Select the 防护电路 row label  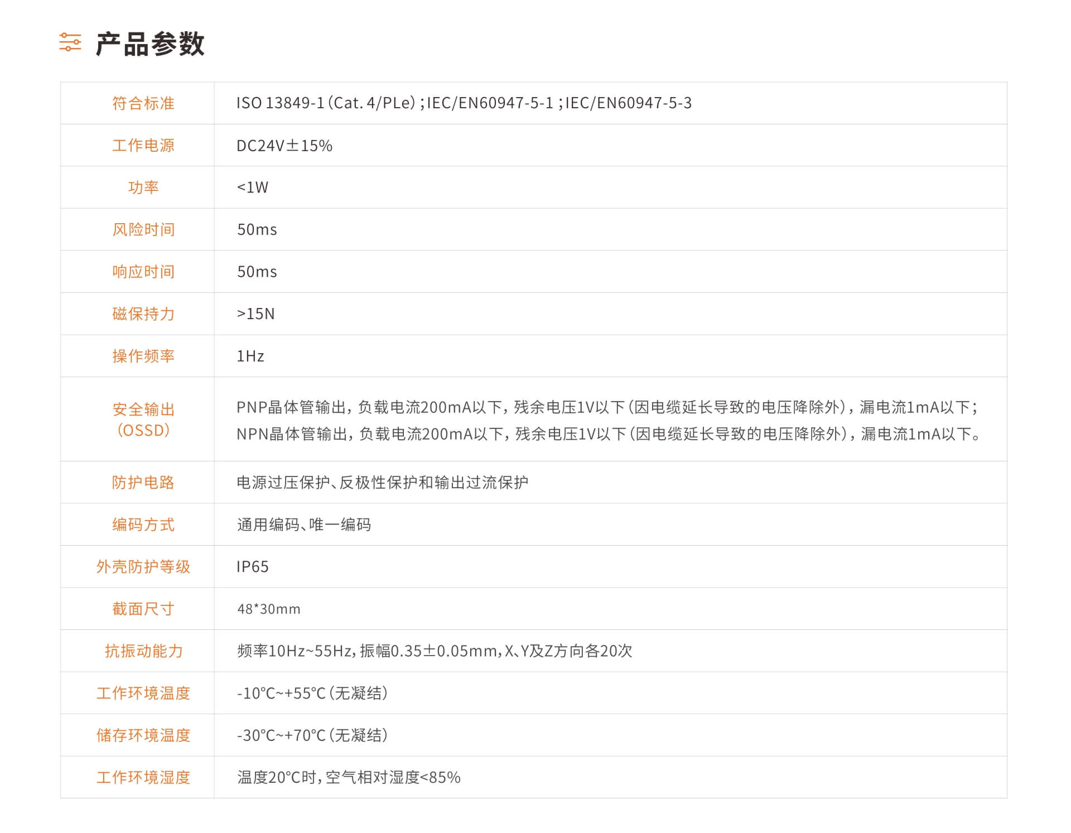pyautogui.click(x=143, y=483)
